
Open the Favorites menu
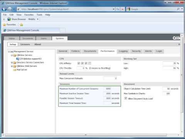(29, 15)
